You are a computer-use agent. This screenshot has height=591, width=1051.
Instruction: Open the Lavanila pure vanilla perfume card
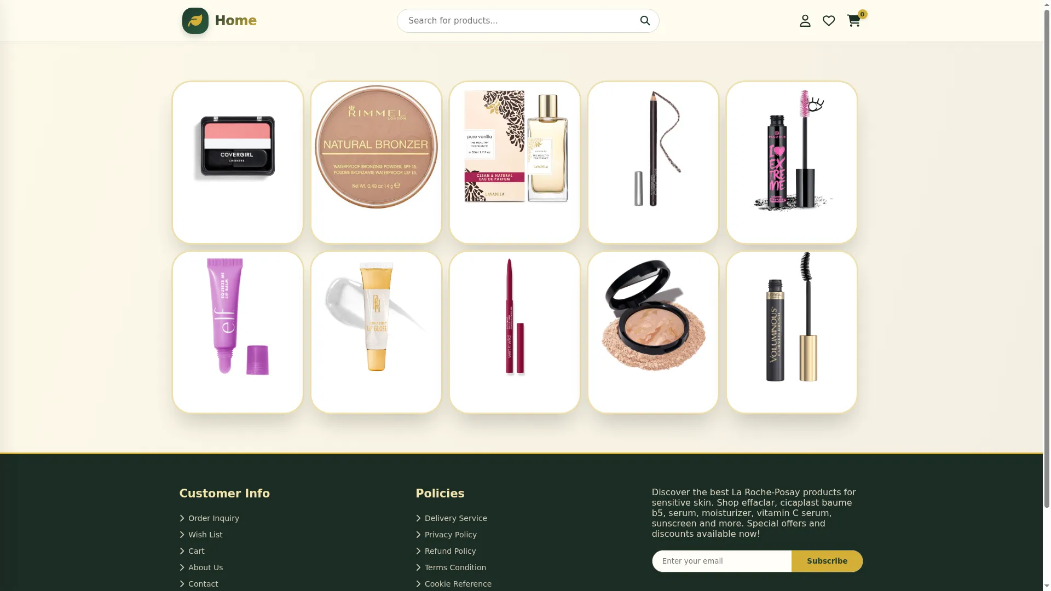point(515,163)
